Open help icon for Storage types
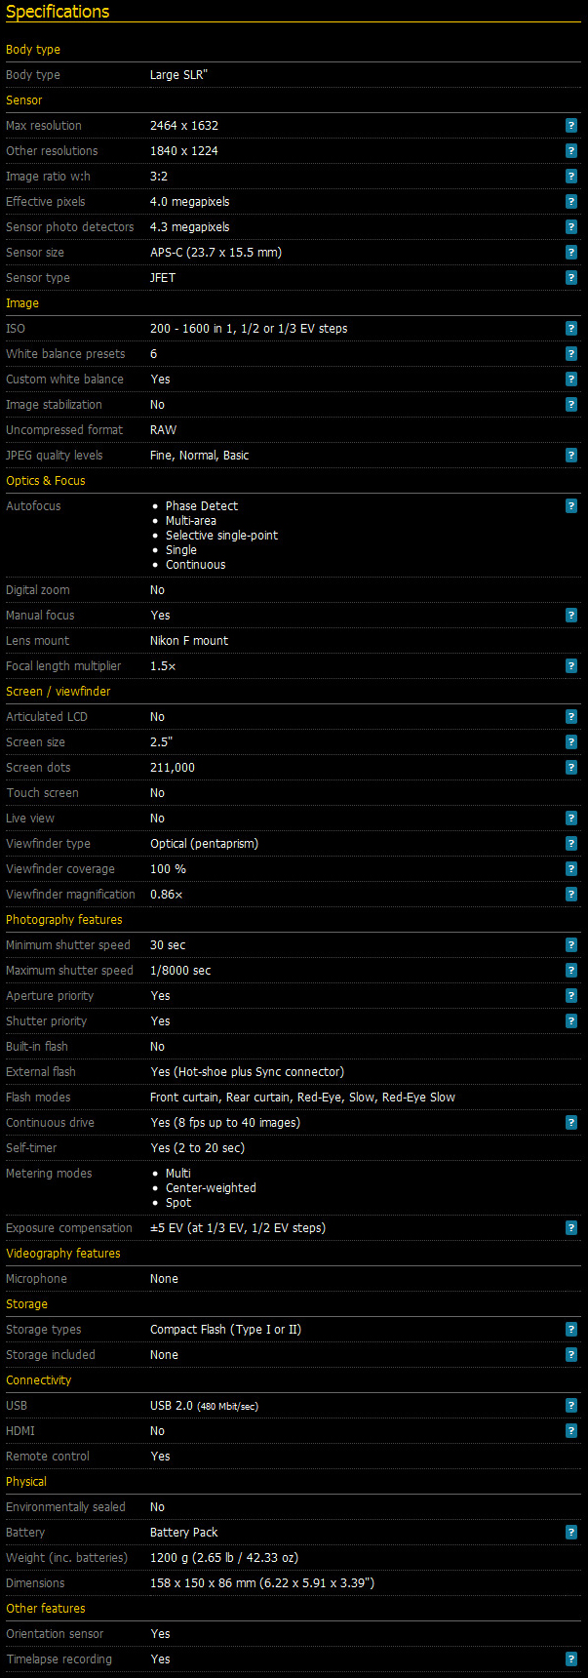 point(571,1330)
